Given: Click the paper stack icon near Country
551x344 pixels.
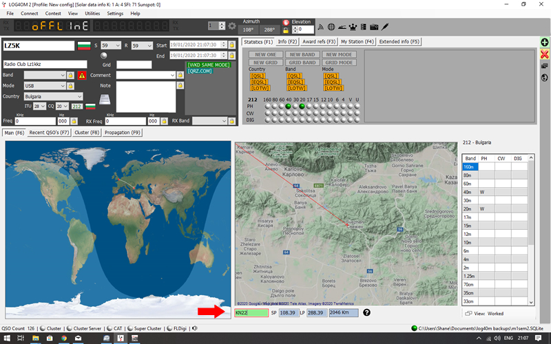Looking at the screenshot, I should pos(105,99).
